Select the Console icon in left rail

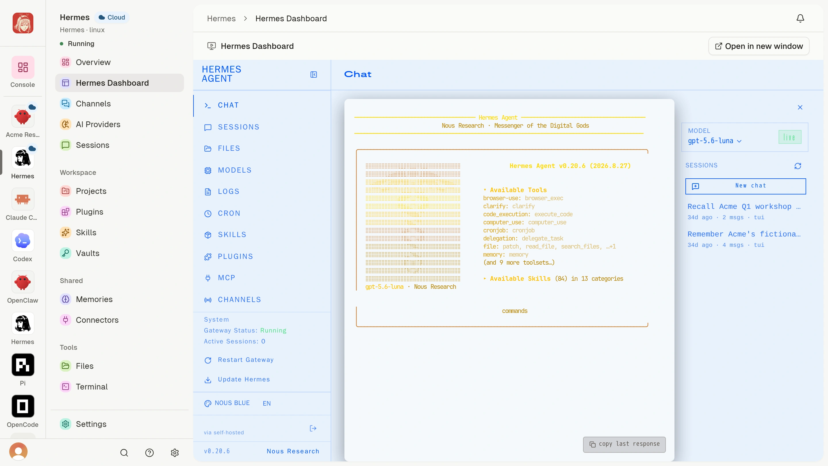coord(23,67)
